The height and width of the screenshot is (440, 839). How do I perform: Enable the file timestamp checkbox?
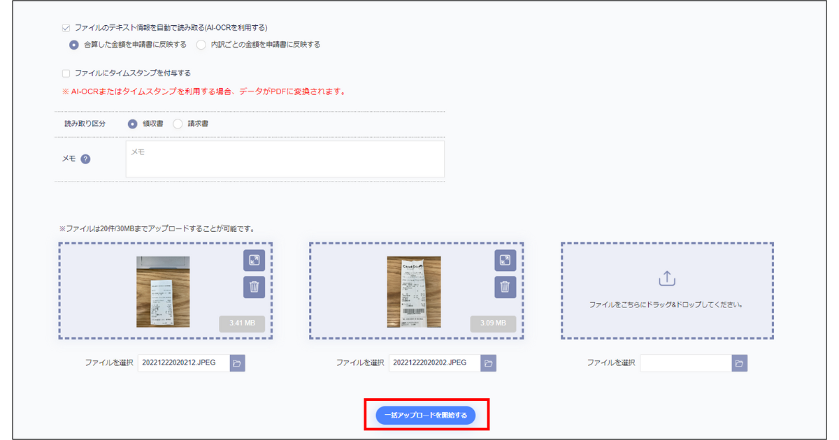click(66, 73)
